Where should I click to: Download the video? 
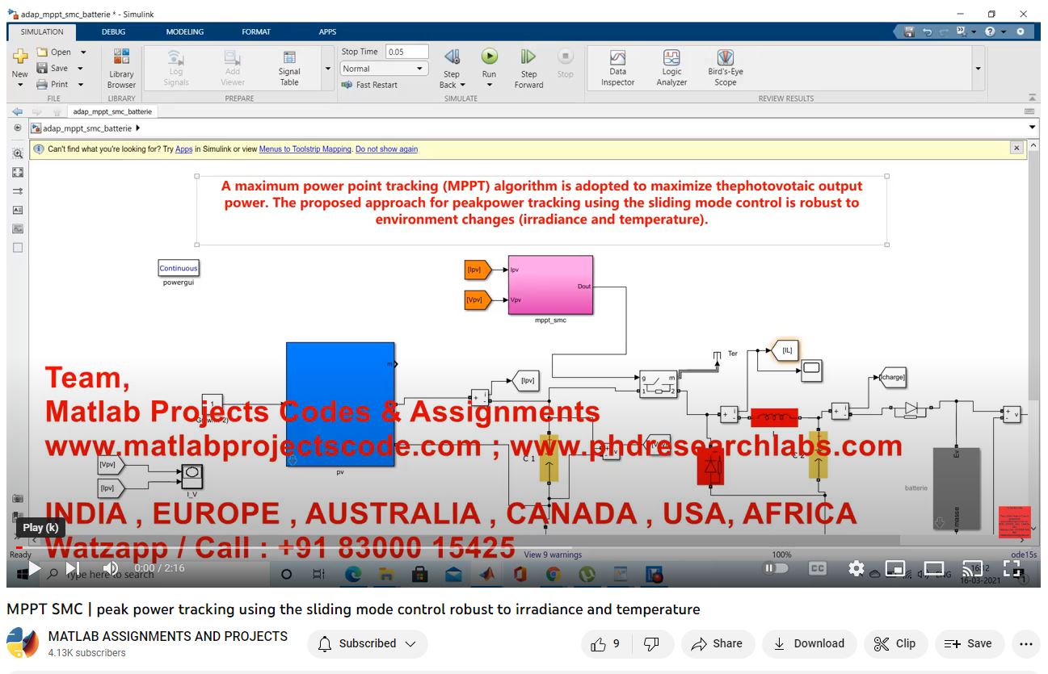(809, 643)
